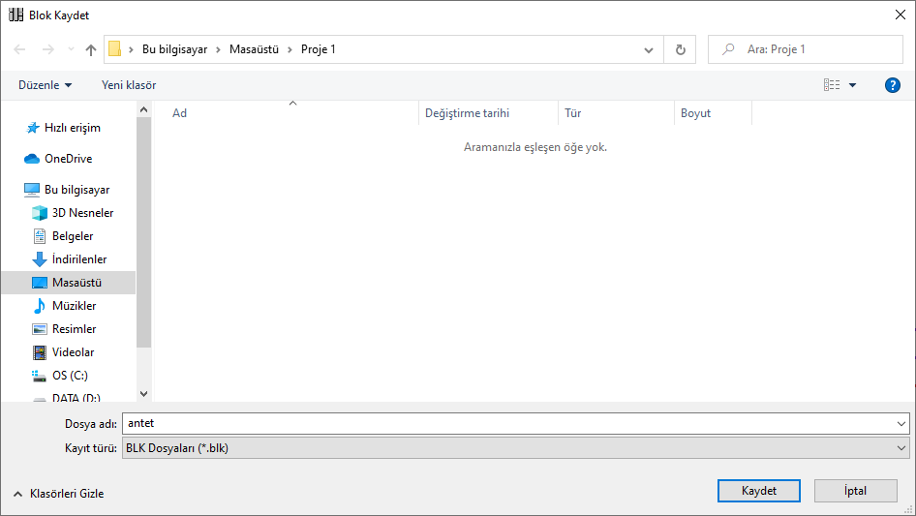Viewport: 916px width, 516px height.
Task: Open the help question mark icon
Action: (893, 85)
